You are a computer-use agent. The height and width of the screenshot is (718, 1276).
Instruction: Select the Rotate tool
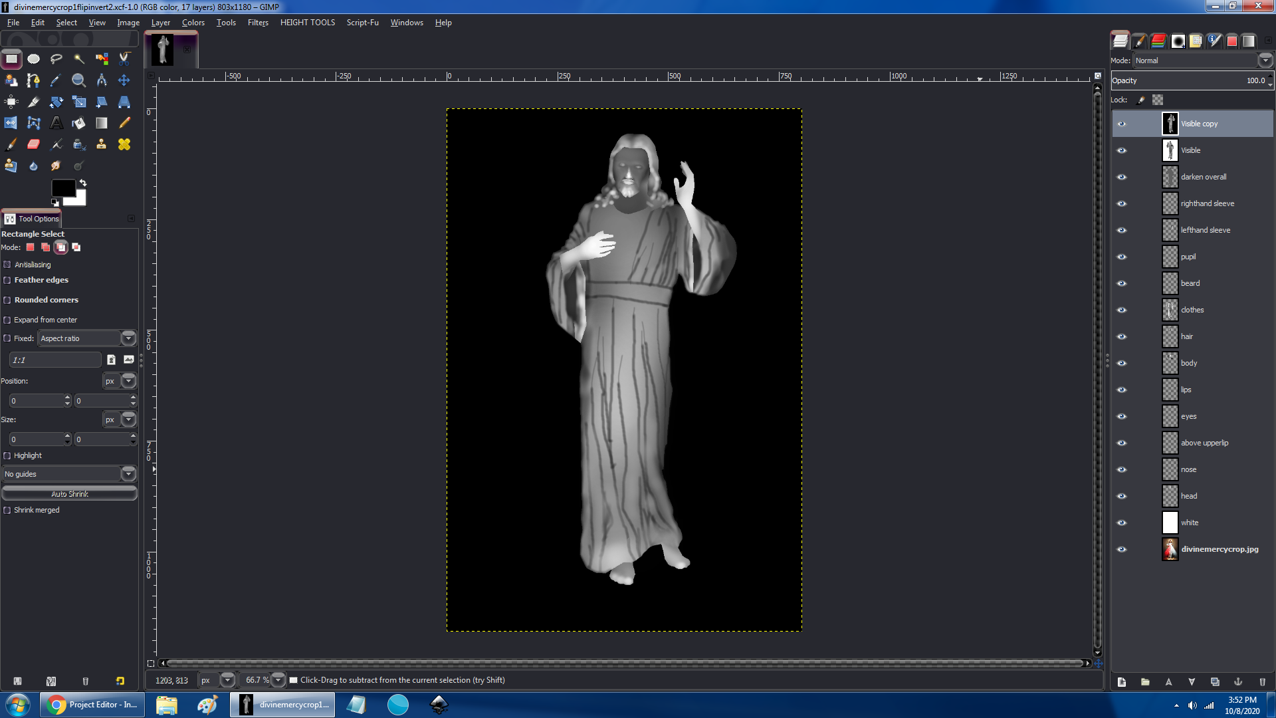(x=56, y=102)
